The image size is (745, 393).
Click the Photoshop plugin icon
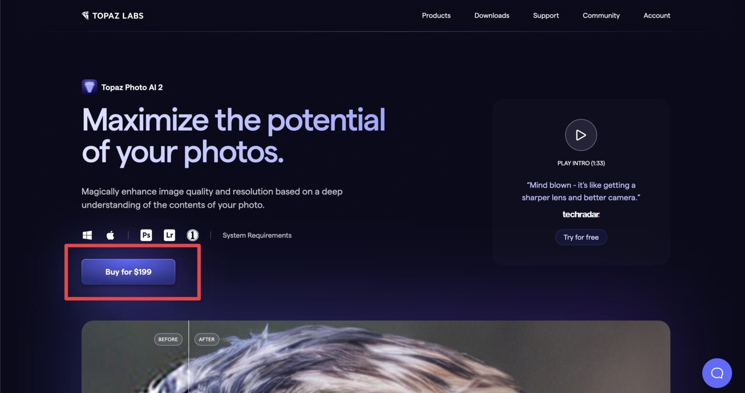click(146, 235)
